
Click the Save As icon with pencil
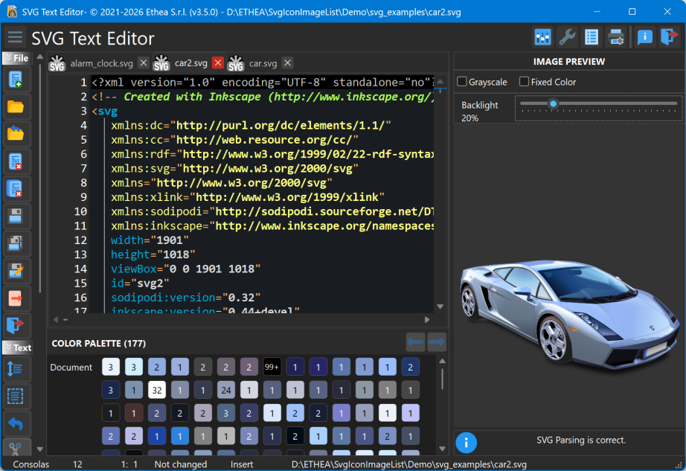pos(16,271)
